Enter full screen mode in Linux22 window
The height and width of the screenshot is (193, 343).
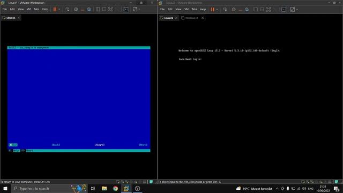269,10
